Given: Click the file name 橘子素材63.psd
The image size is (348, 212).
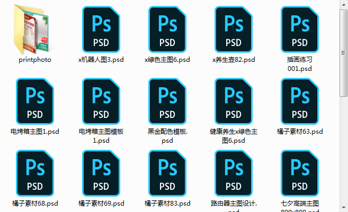Looking at the screenshot, I should [300, 132].
